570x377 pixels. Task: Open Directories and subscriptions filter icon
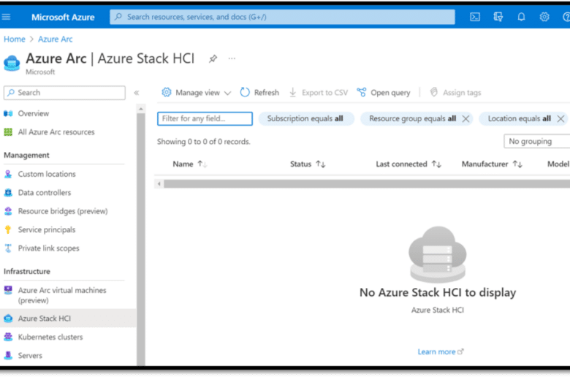(498, 17)
